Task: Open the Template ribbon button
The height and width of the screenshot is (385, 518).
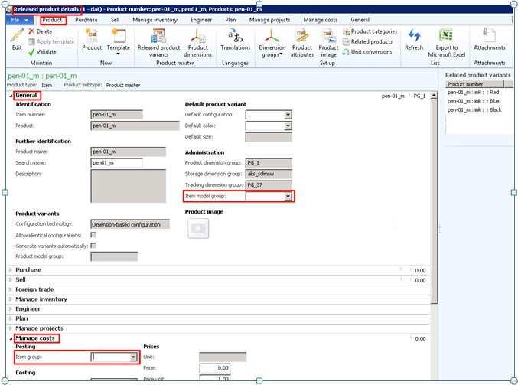Action: 119,41
